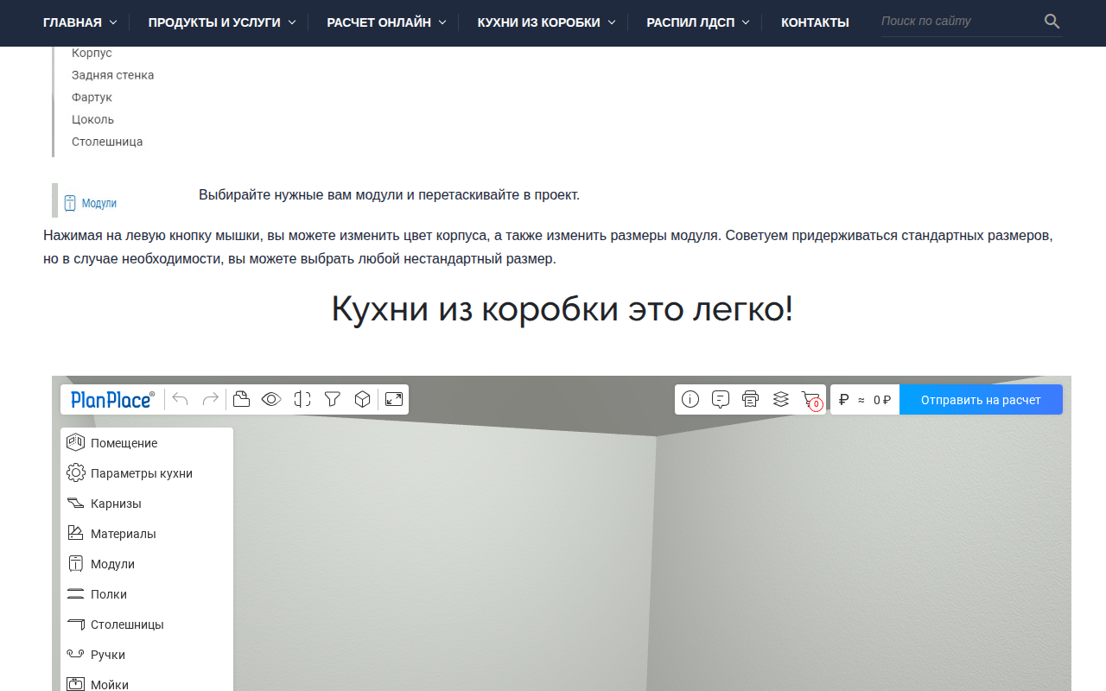Focus the Поиск по сайту search field
Viewport: 1106px width, 691px height.
(x=959, y=22)
